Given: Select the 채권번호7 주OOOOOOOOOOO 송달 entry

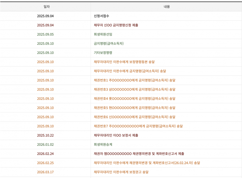Looking at the screenshot, I should pos(138,126).
